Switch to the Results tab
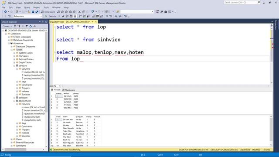The width and height of the screenshot is (279, 157). pos(56,90)
